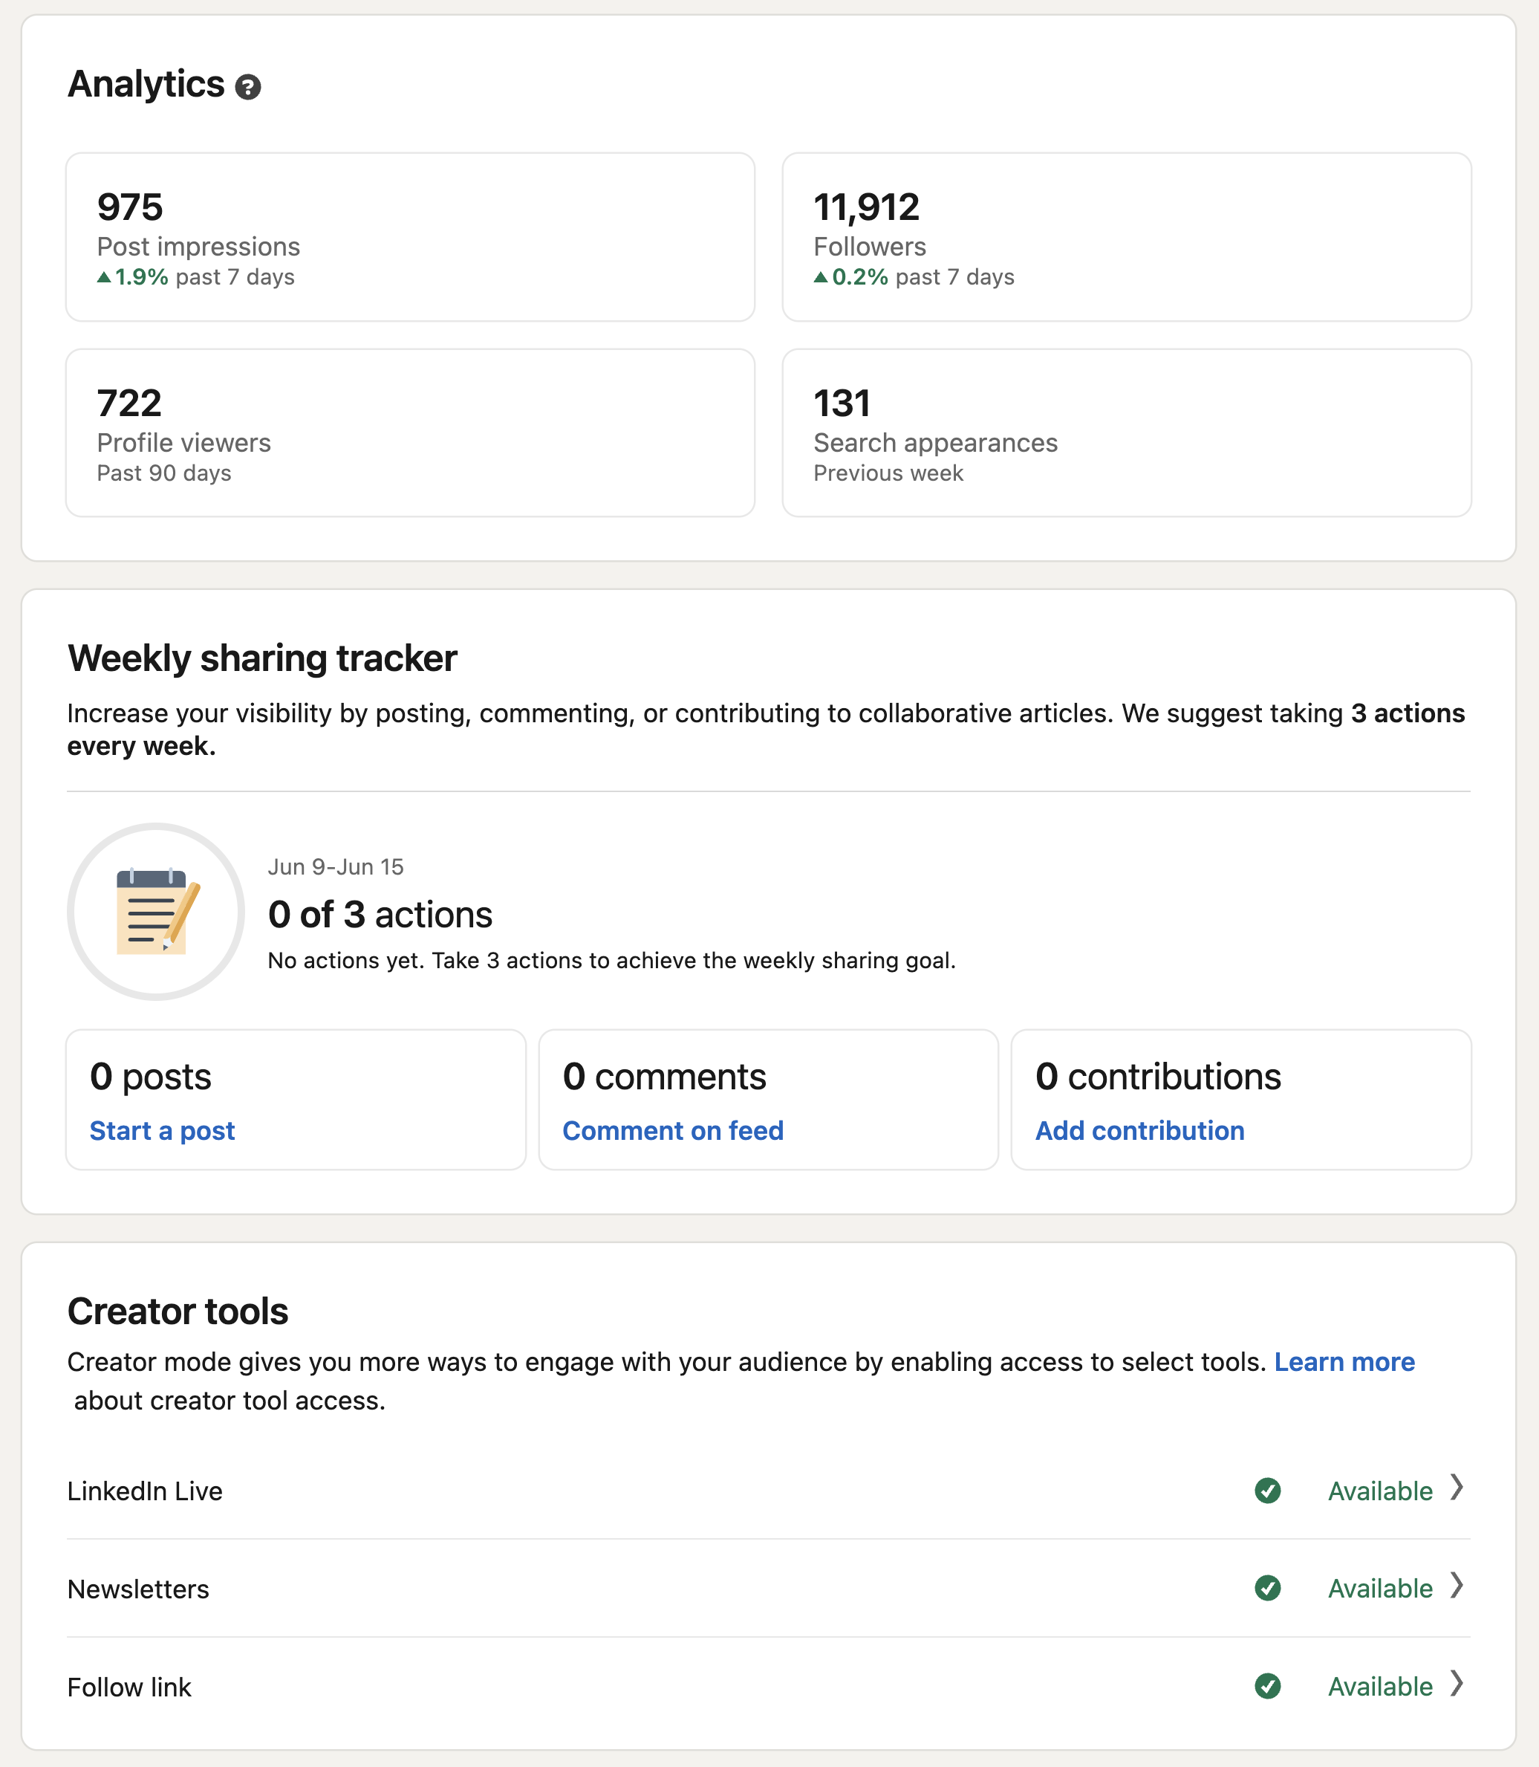This screenshot has height=1767, width=1539.
Task: Click the green growth arrow under Followers
Action: coord(821,276)
